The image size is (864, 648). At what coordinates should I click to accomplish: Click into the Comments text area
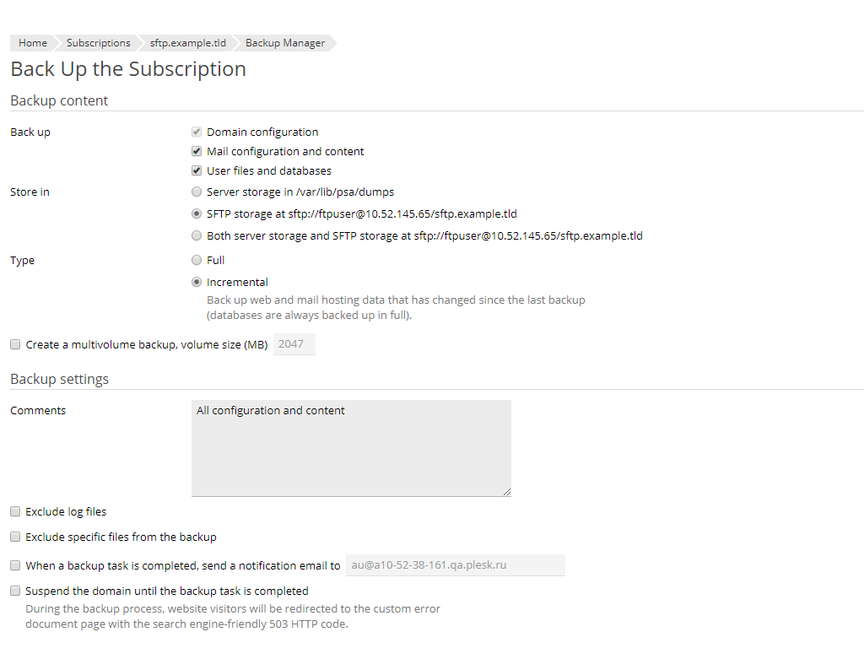click(x=351, y=448)
